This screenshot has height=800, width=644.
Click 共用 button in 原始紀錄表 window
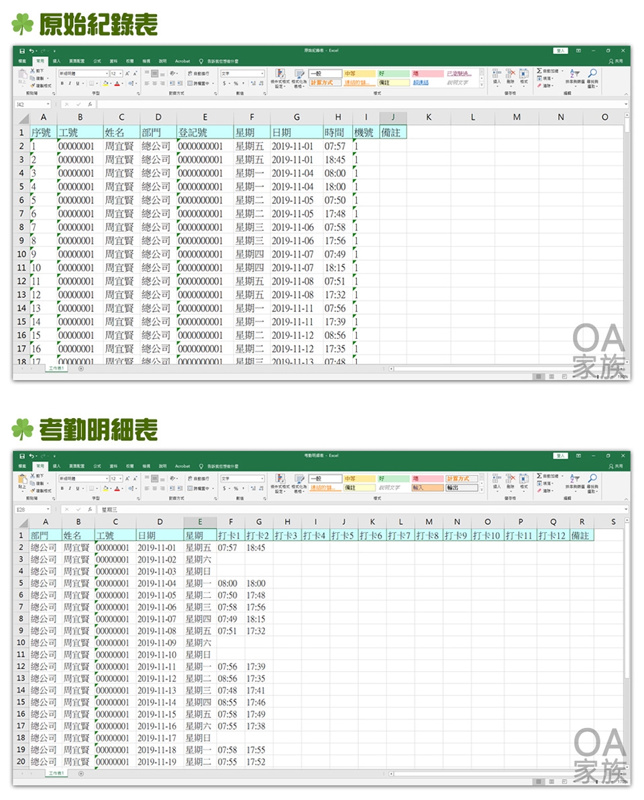click(616, 61)
